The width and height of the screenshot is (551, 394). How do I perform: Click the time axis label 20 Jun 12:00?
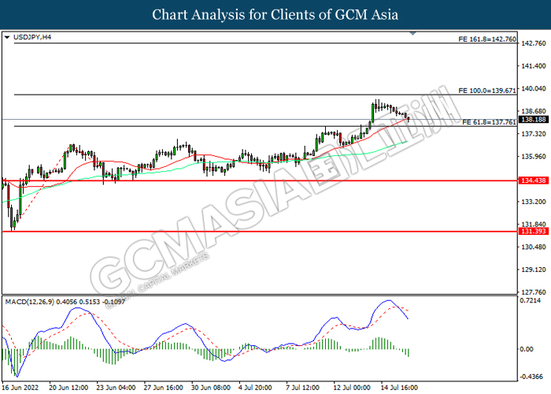coord(68,388)
